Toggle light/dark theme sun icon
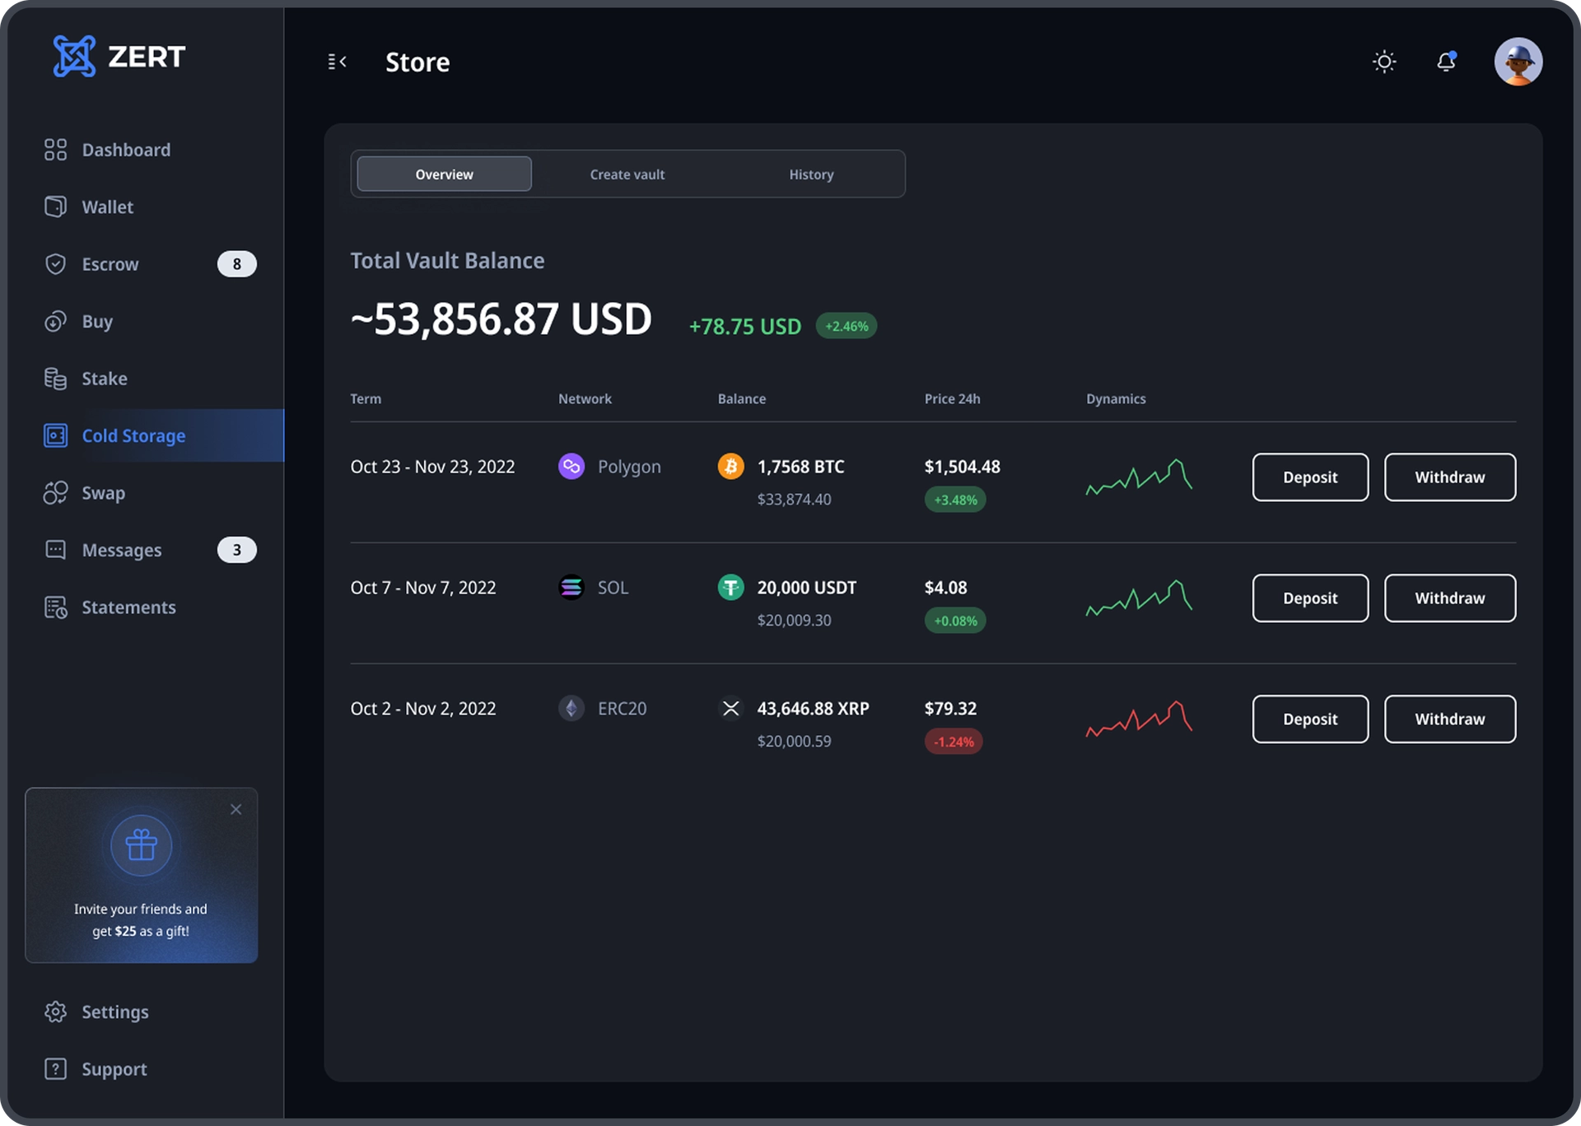Image resolution: width=1581 pixels, height=1126 pixels. click(1384, 62)
